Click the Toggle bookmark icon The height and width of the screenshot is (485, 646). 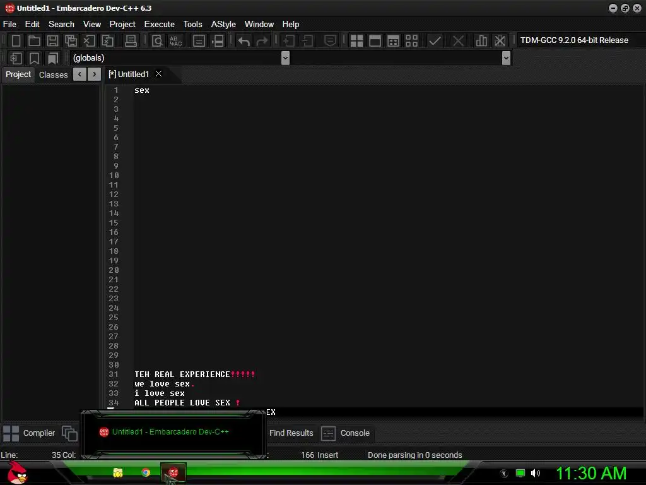coord(34,58)
